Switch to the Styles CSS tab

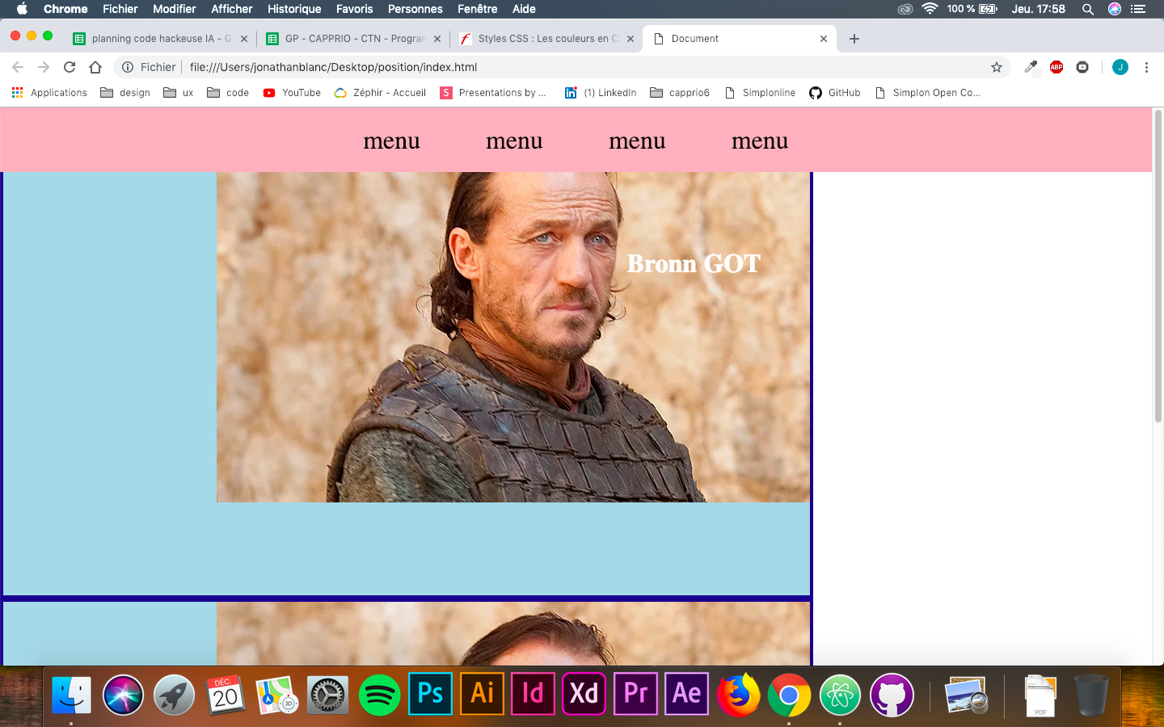(546, 39)
